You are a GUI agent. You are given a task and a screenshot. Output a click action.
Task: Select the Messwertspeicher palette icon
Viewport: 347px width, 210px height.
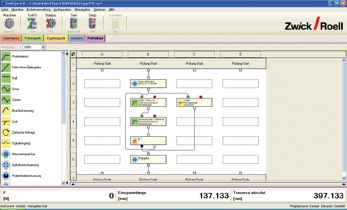point(6,154)
